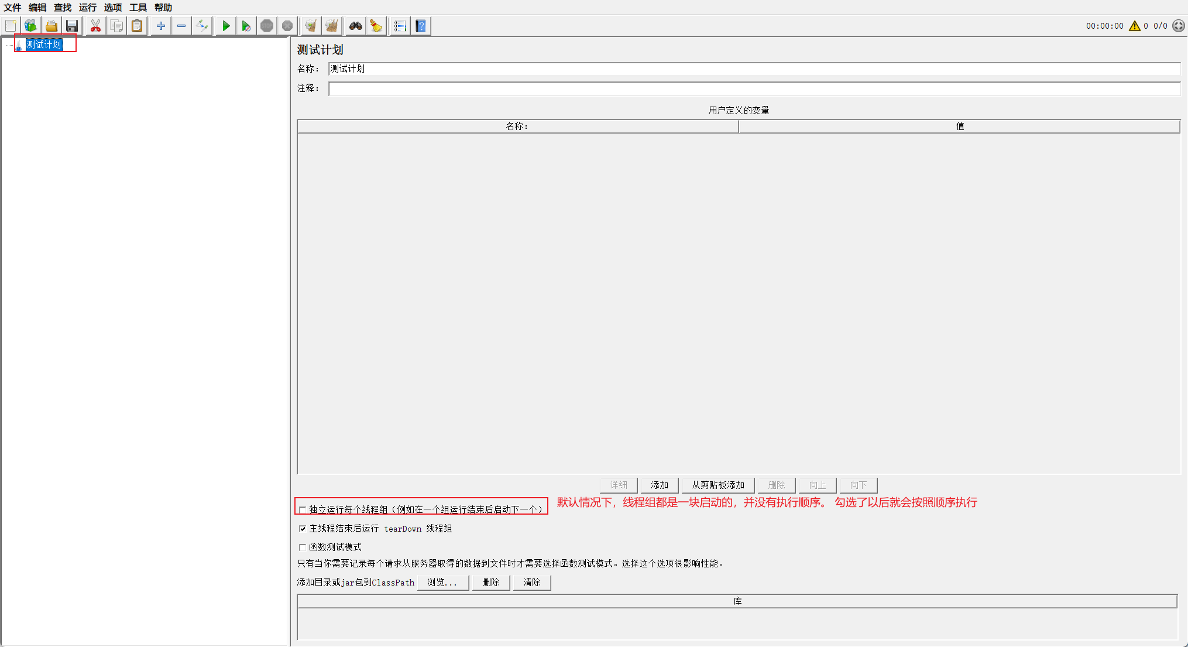Open the Templates icon in toolbar
The width and height of the screenshot is (1188, 647).
pos(30,26)
